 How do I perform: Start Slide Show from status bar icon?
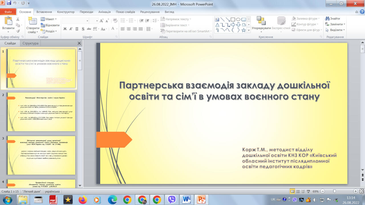coord(308,191)
